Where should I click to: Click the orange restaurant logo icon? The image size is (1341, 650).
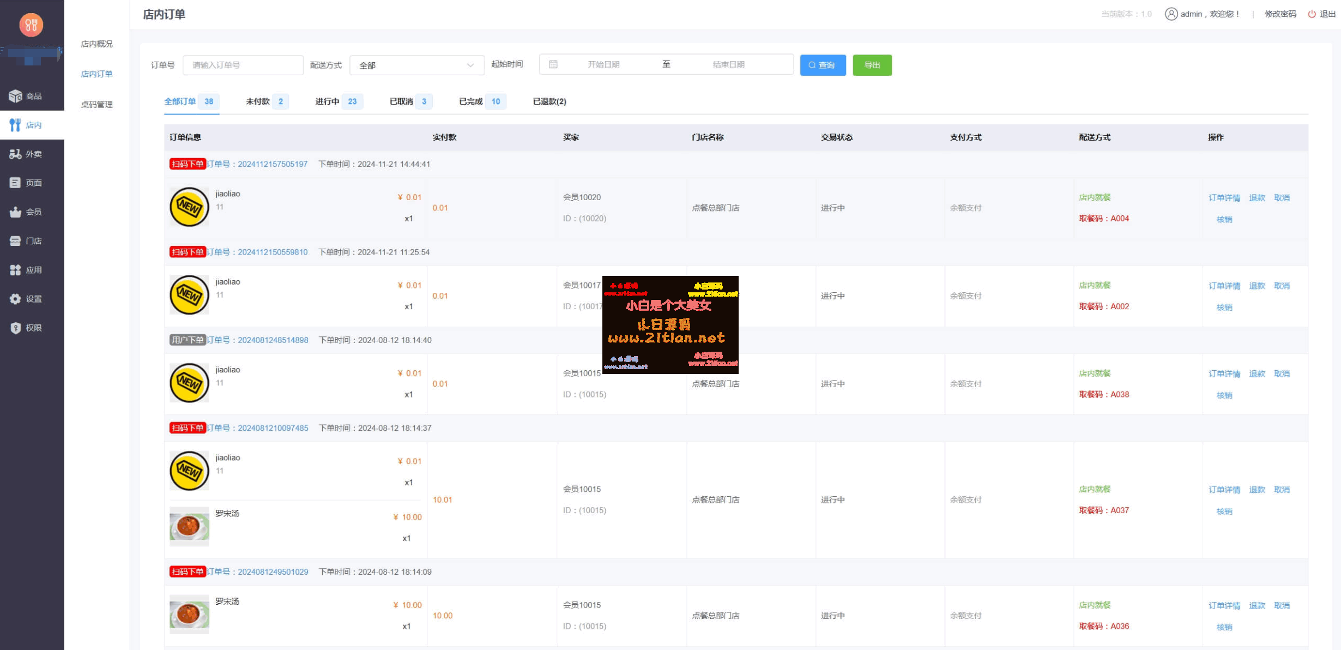point(31,25)
